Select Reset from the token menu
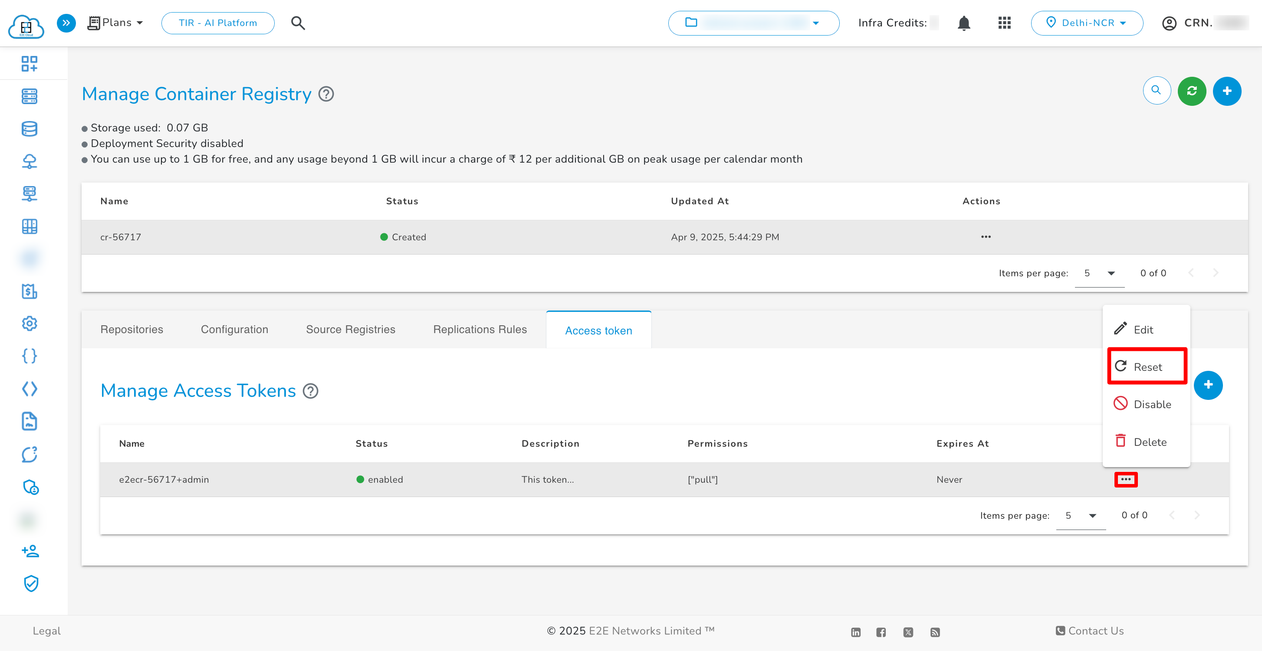Viewport: 1262px width, 651px height. pos(1147,366)
